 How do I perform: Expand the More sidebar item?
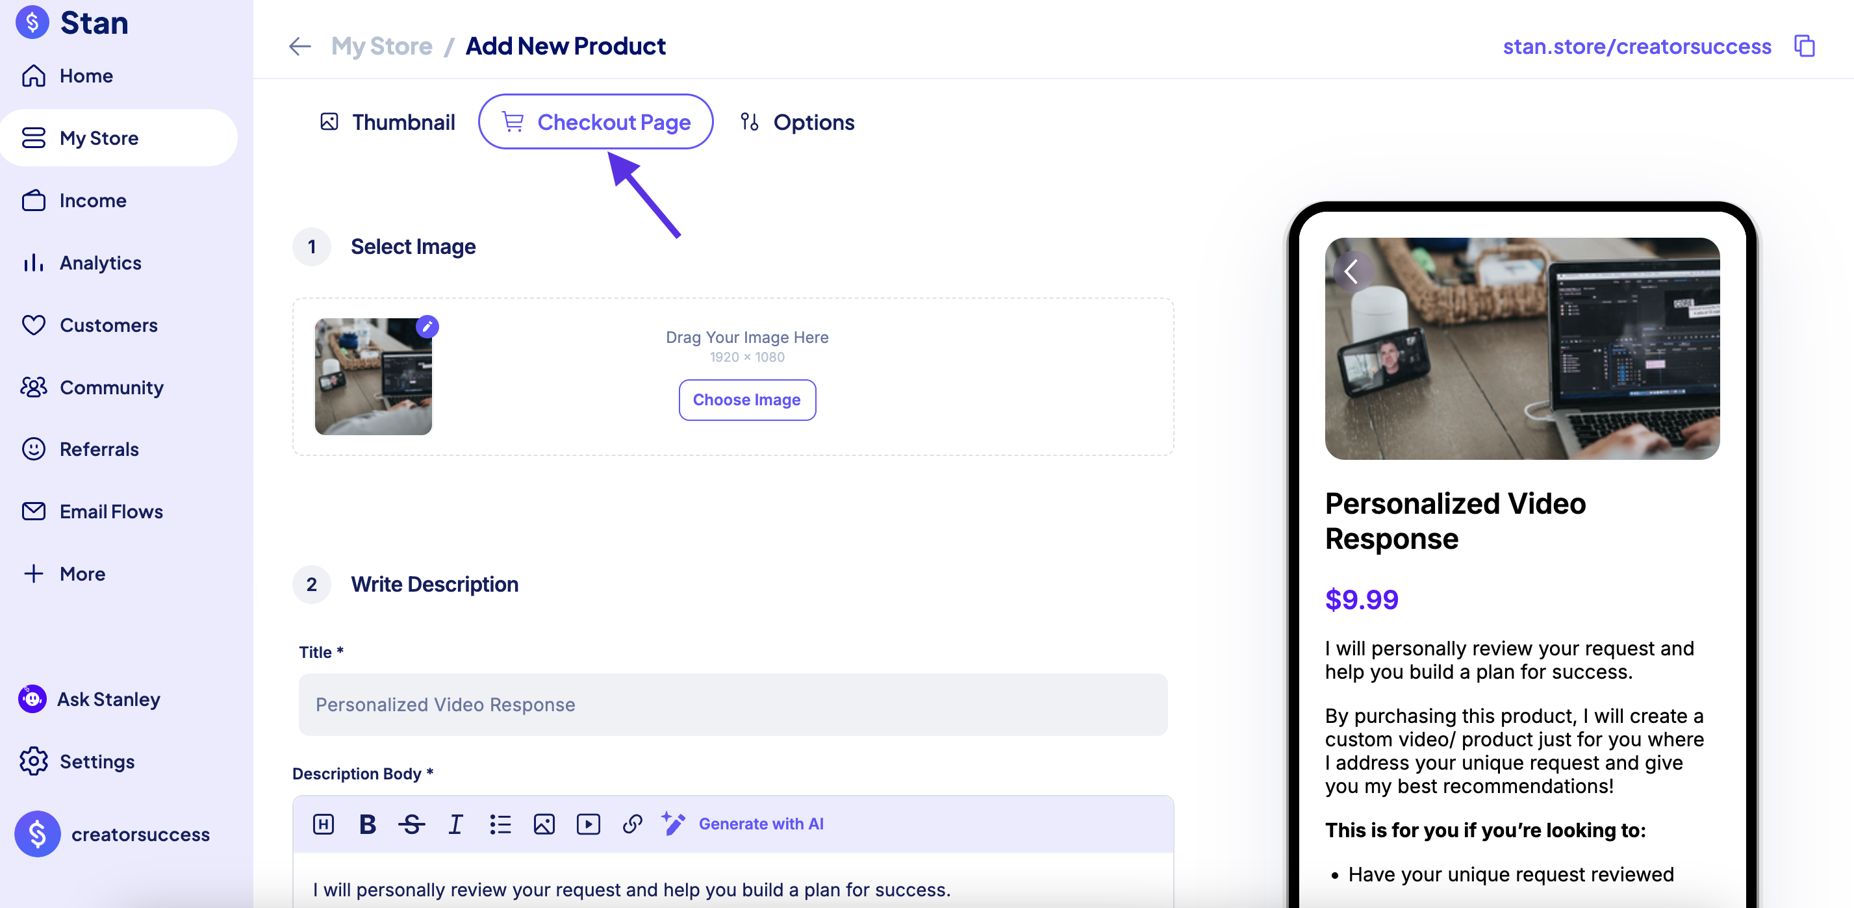tap(82, 574)
